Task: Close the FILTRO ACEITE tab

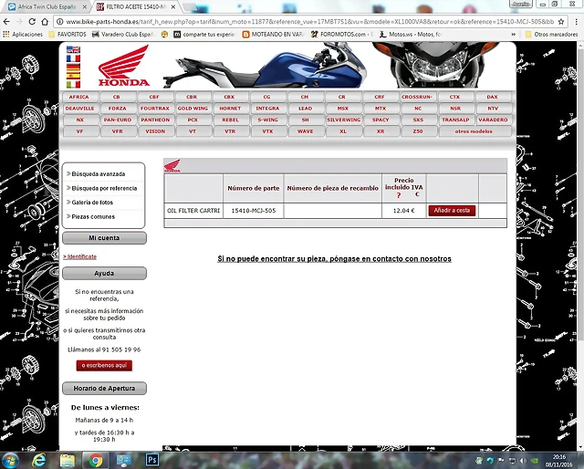Action: point(173,6)
